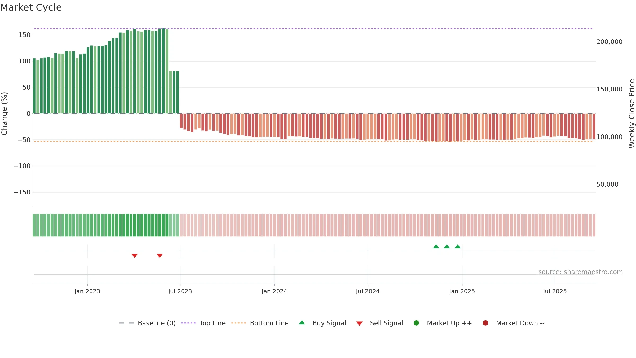This screenshot has width=636, height=358.
Task: Click the Jul 2025 axis label
Action: (x=555, y=291)
